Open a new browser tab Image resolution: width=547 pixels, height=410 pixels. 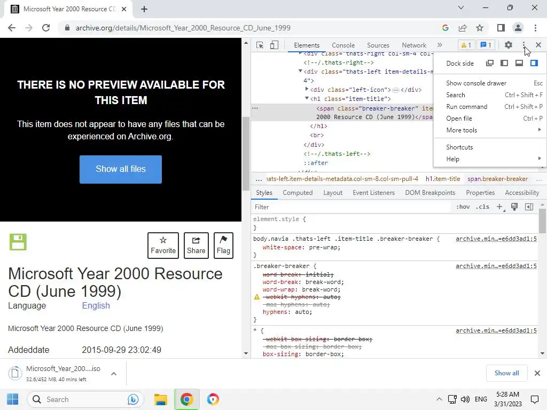pyautogui.click(x=144, y=9)
